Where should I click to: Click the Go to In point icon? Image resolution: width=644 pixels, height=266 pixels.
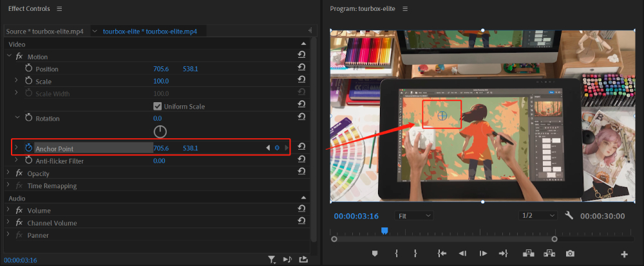pyautogui.click(x=442, y=254)
